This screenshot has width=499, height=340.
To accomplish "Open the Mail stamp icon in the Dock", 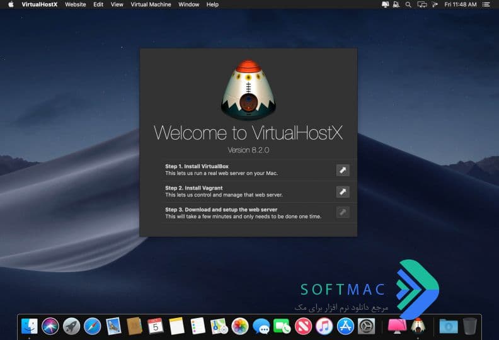I will click(113, 326).
